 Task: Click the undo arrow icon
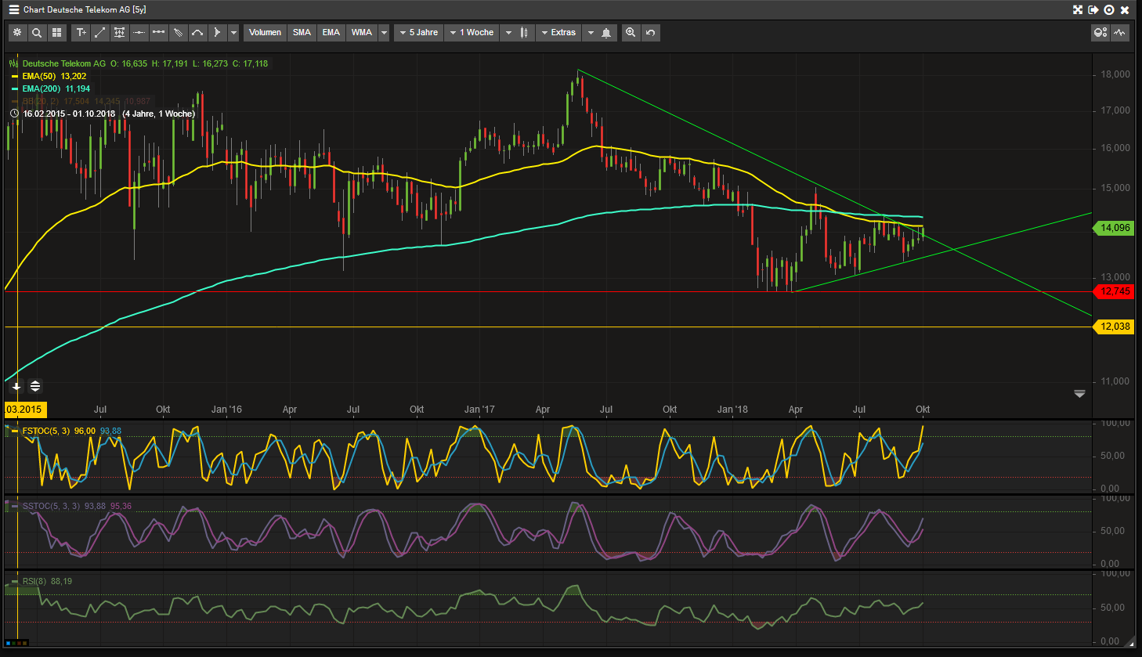(650, 33)
